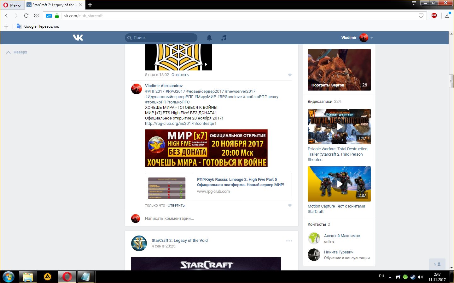Open the Speed Dial grid
The image size is (454, 283).
tap(36, 16)
